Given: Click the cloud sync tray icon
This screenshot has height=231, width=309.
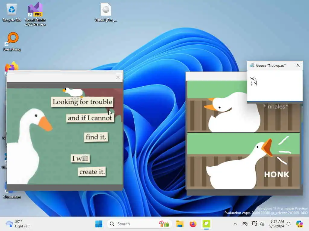Looking at the screenshot, I should point(245,224).
